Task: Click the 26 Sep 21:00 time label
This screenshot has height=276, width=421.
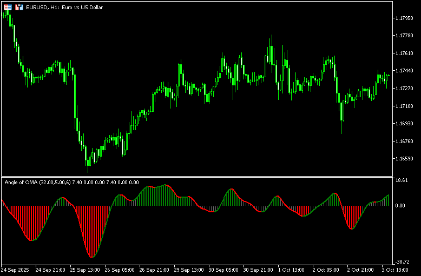Action: coord(155,269)
